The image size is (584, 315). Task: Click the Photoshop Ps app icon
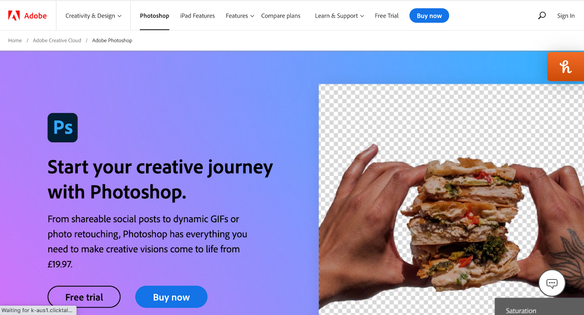coord(63,128)
